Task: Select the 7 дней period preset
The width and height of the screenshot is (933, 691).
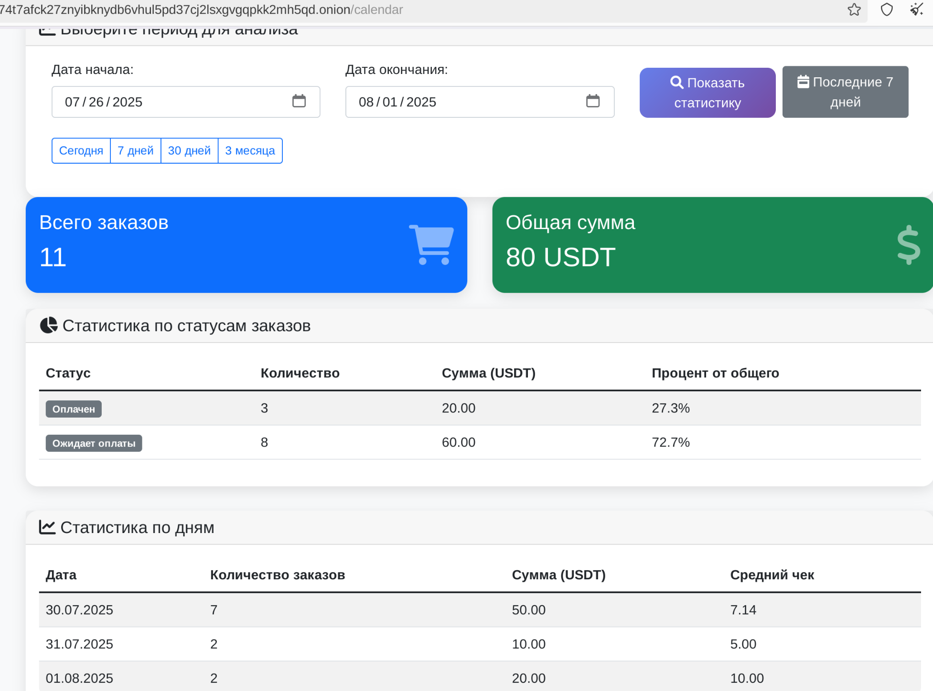Action: [136, 151]
